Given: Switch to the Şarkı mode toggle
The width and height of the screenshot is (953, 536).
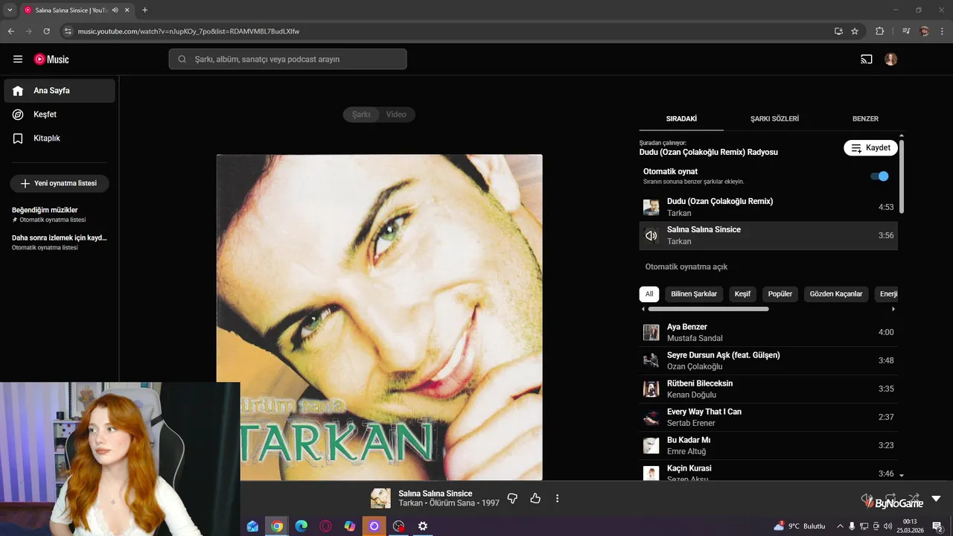Looking at the screenshot, I should tap(361, 115).
